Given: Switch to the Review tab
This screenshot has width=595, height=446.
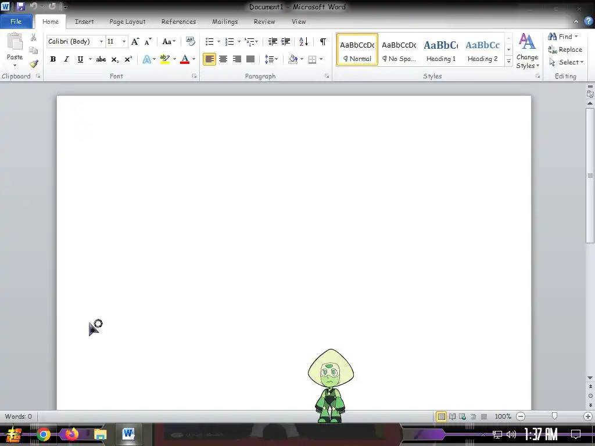Looking at the screenshot, I should (x=264, y=21).
